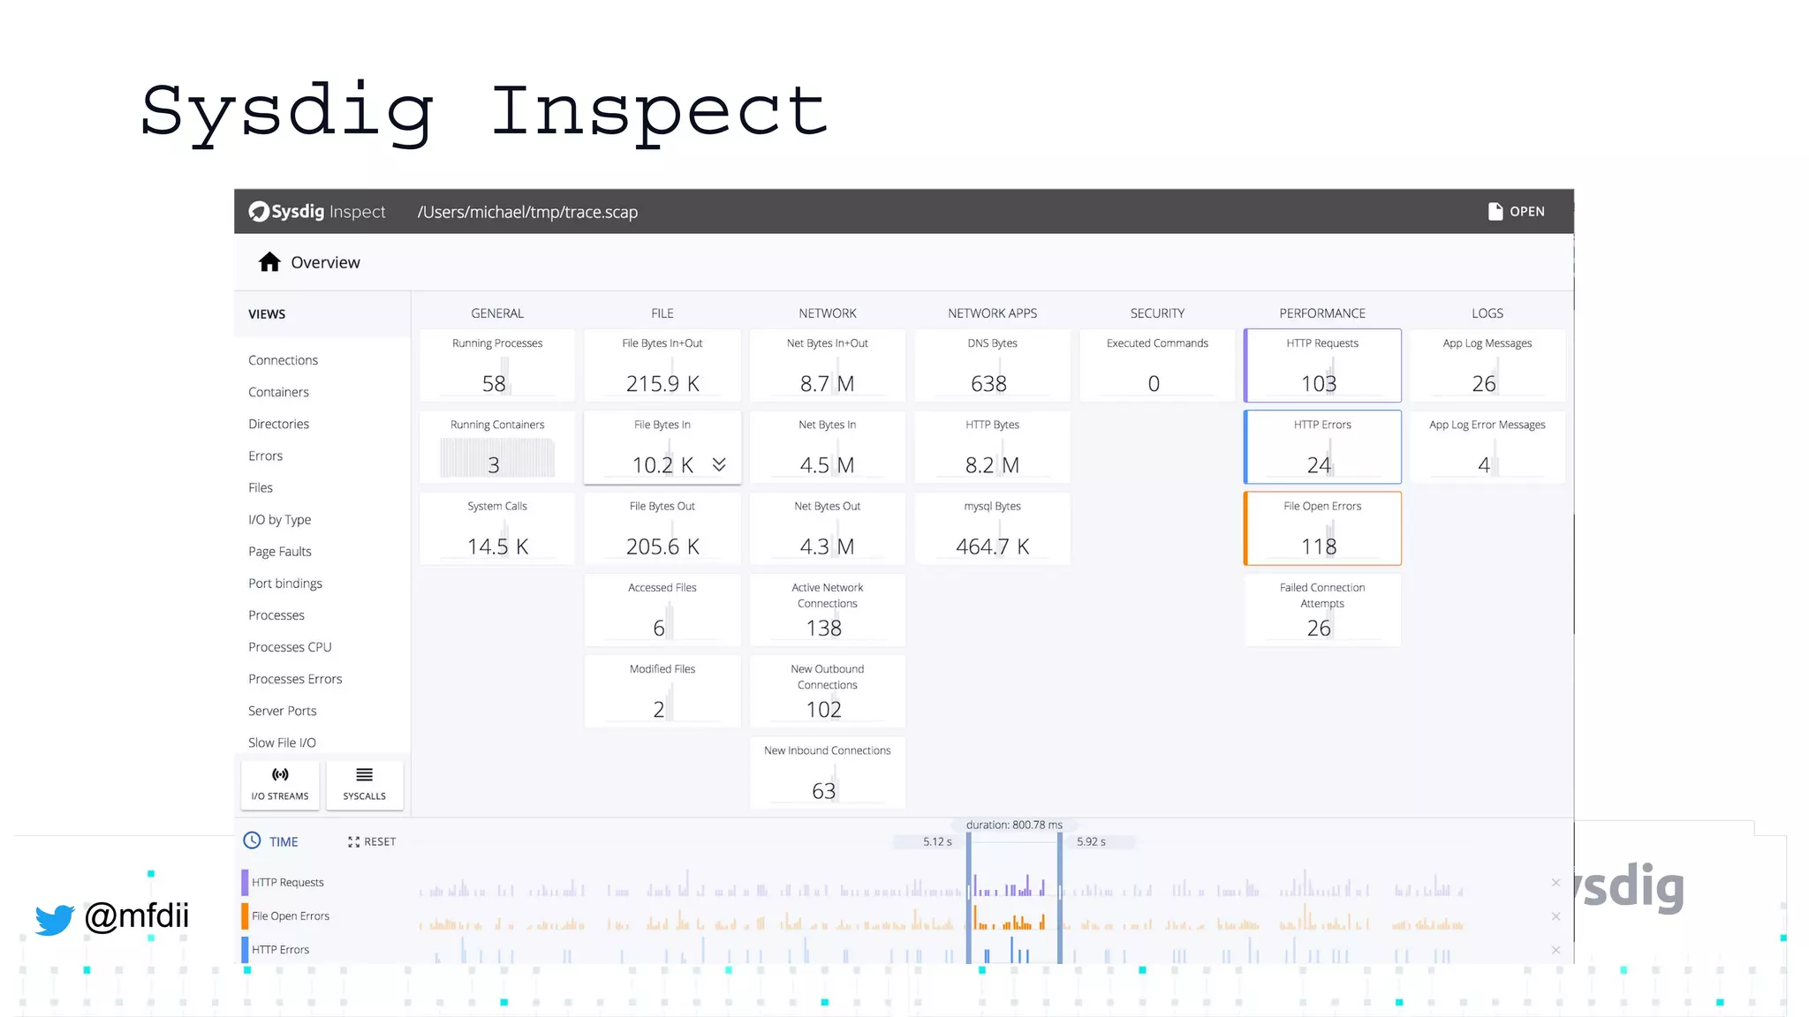Click the 5.92 s timeline end label

click(1091, 842)
